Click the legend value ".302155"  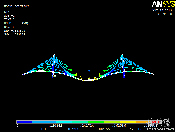pyautogui.click(x=103, y=129)
